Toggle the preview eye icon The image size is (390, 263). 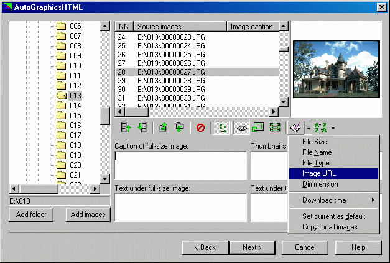241,128
